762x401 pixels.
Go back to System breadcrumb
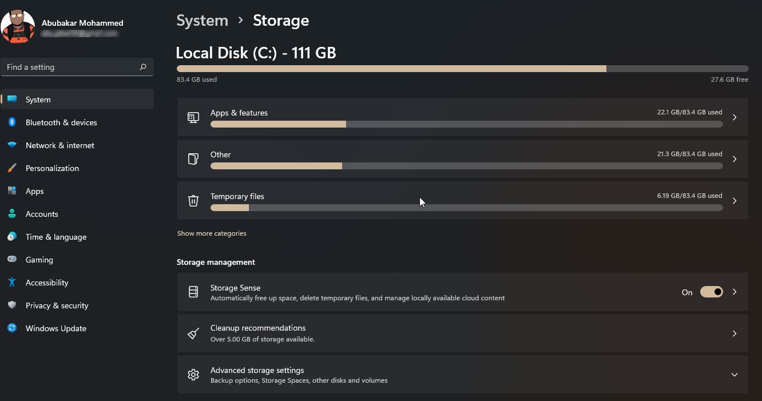pos(202,21)
